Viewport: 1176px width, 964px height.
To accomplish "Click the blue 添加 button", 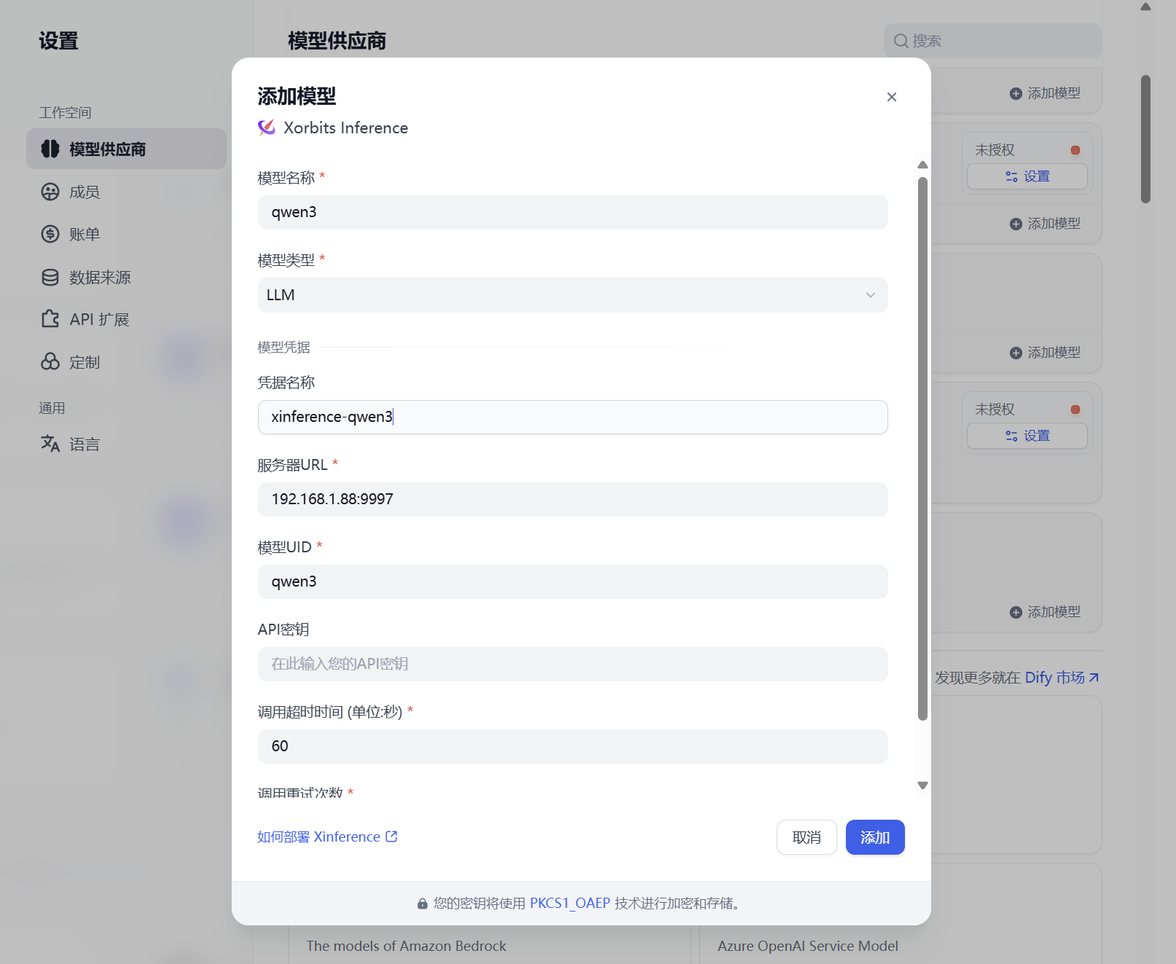I will click(x=875, y=837).
